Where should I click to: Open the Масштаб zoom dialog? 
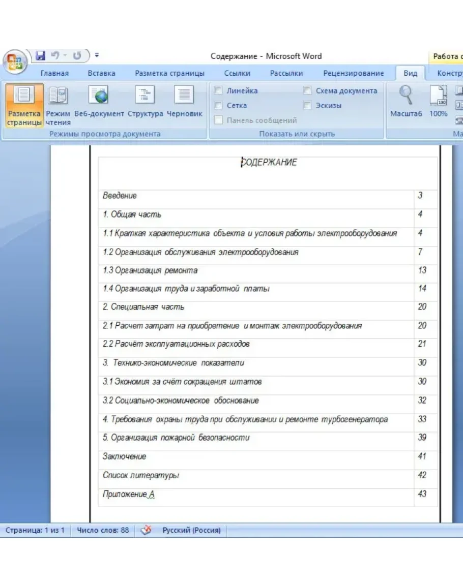[x=406, y=102]
